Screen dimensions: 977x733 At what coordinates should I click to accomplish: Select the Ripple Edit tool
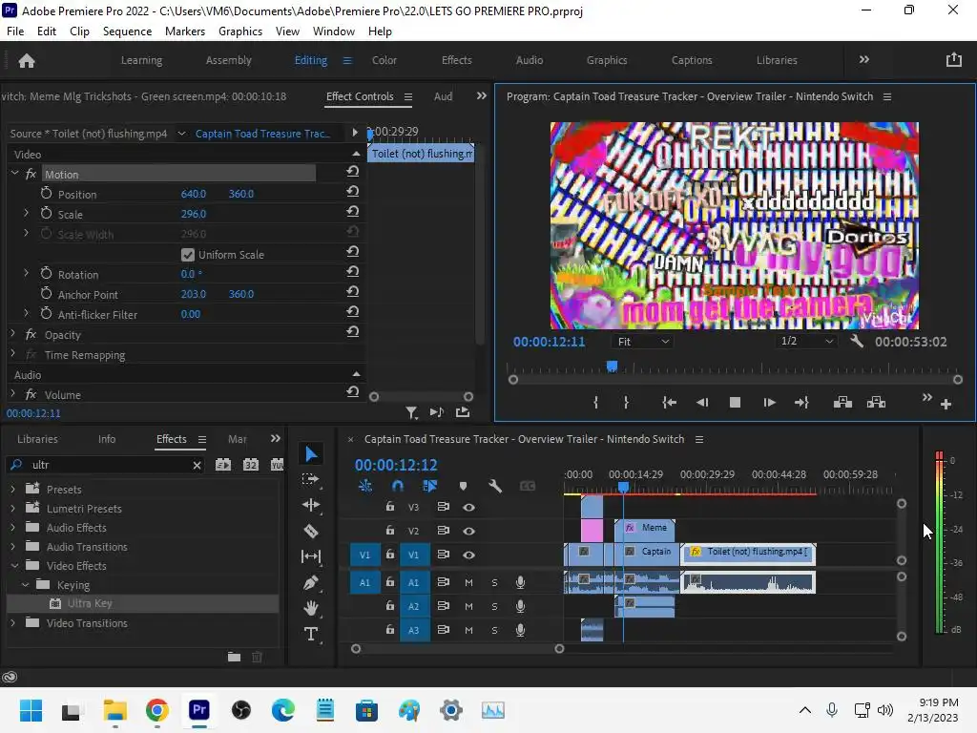pos(311,505)
